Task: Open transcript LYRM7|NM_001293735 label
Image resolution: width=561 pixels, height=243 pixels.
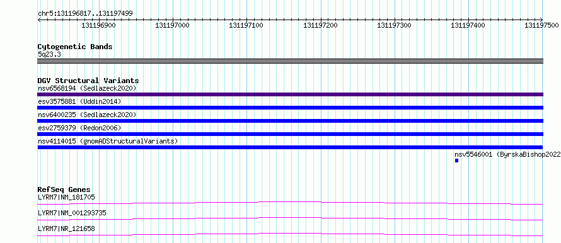Action: 72,213
